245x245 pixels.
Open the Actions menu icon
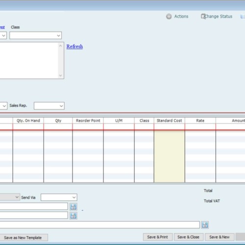169,17
